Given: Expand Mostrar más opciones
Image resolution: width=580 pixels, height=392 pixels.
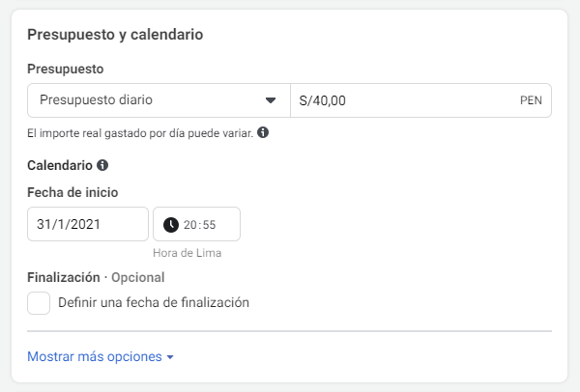Looking at the screenshot, I should pyautogui.click(x=101, y=356).
